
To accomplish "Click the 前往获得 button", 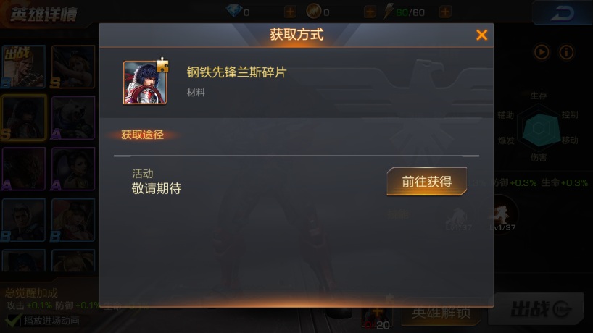I will [x=426, y=182].
